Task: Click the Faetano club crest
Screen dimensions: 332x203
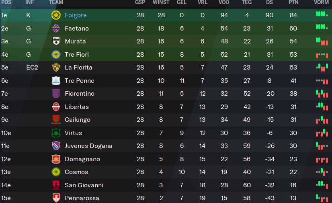Action: [x=56, y=29]
